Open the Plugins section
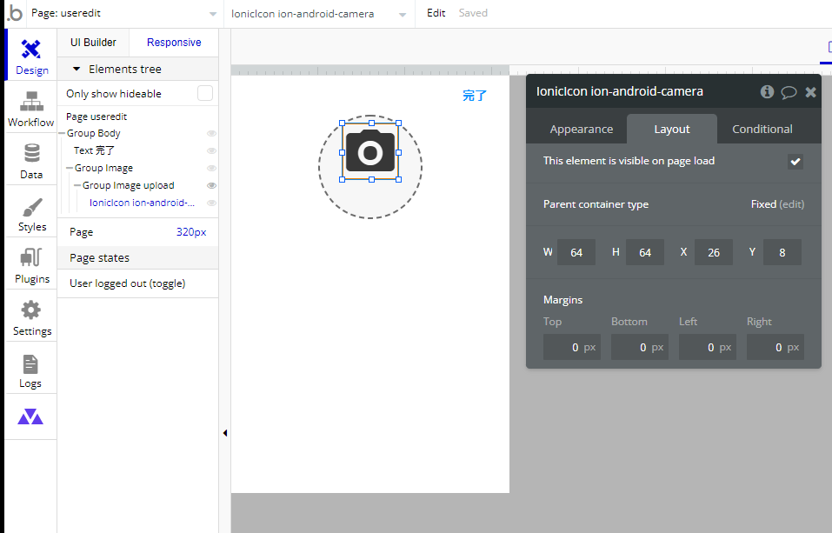Image resolution: width=832 pixels, height=533 pixels. 31,264
